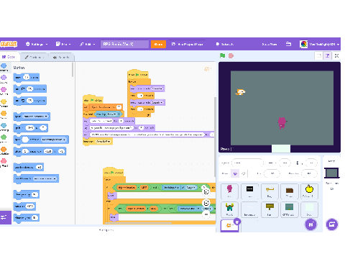Viewport: 345px width, 259px height.
Task: Set the sprite to show with eye icon
Action: [x=235, y=173]
